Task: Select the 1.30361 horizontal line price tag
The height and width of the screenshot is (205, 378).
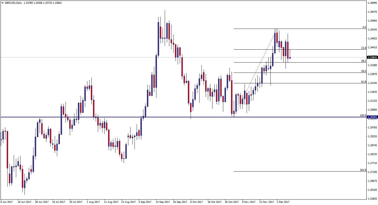Action: [x=372, y=117]
